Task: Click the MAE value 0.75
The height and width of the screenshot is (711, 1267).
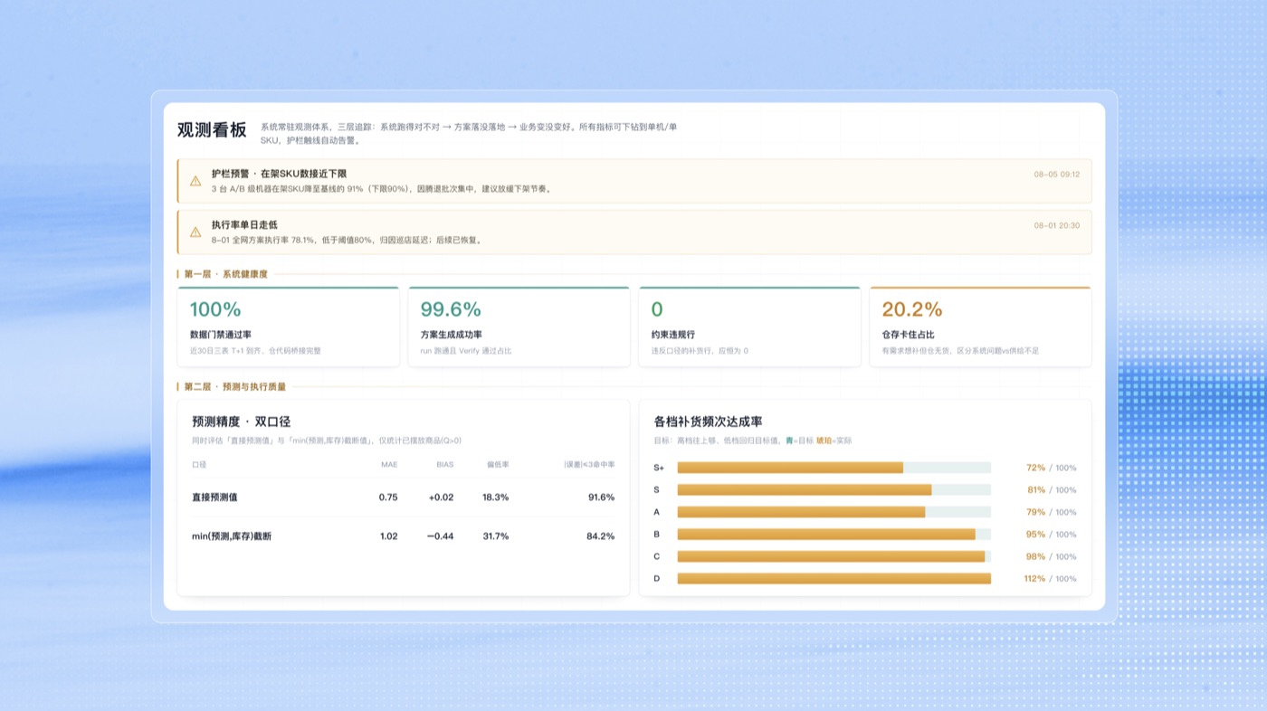Action: click(388, 498)
